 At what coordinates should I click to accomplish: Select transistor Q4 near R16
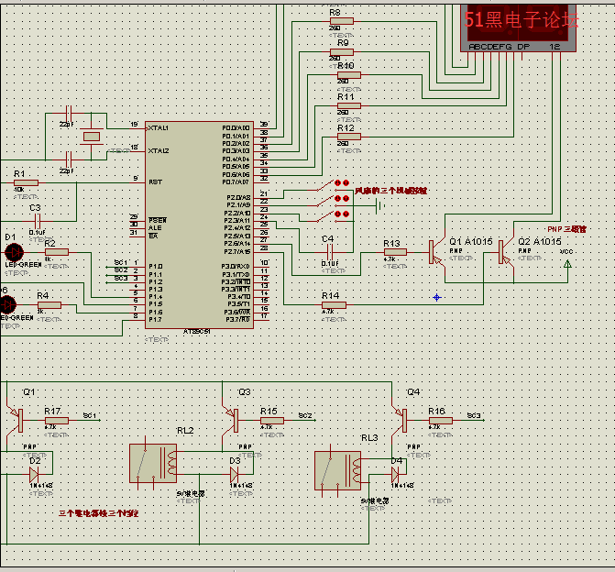point(400,420)
